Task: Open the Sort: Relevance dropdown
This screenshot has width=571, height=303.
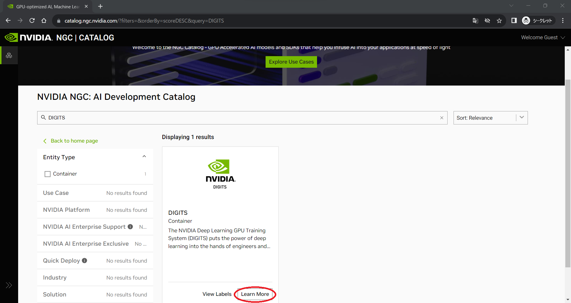Action: 490,118
